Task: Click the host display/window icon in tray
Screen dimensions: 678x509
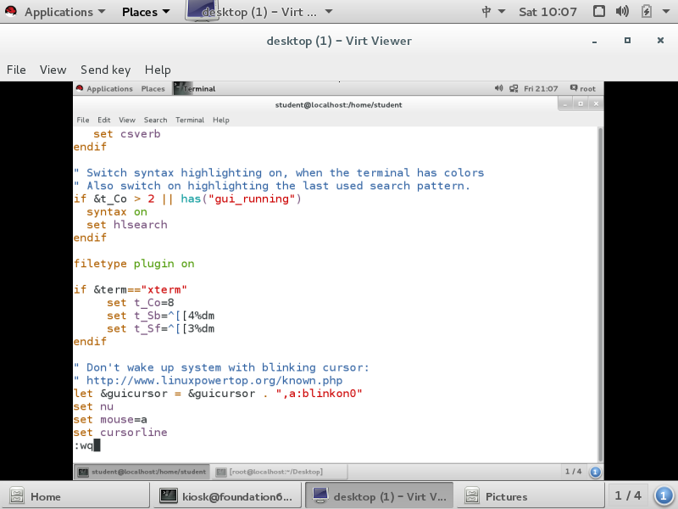Action: point(599,11)
